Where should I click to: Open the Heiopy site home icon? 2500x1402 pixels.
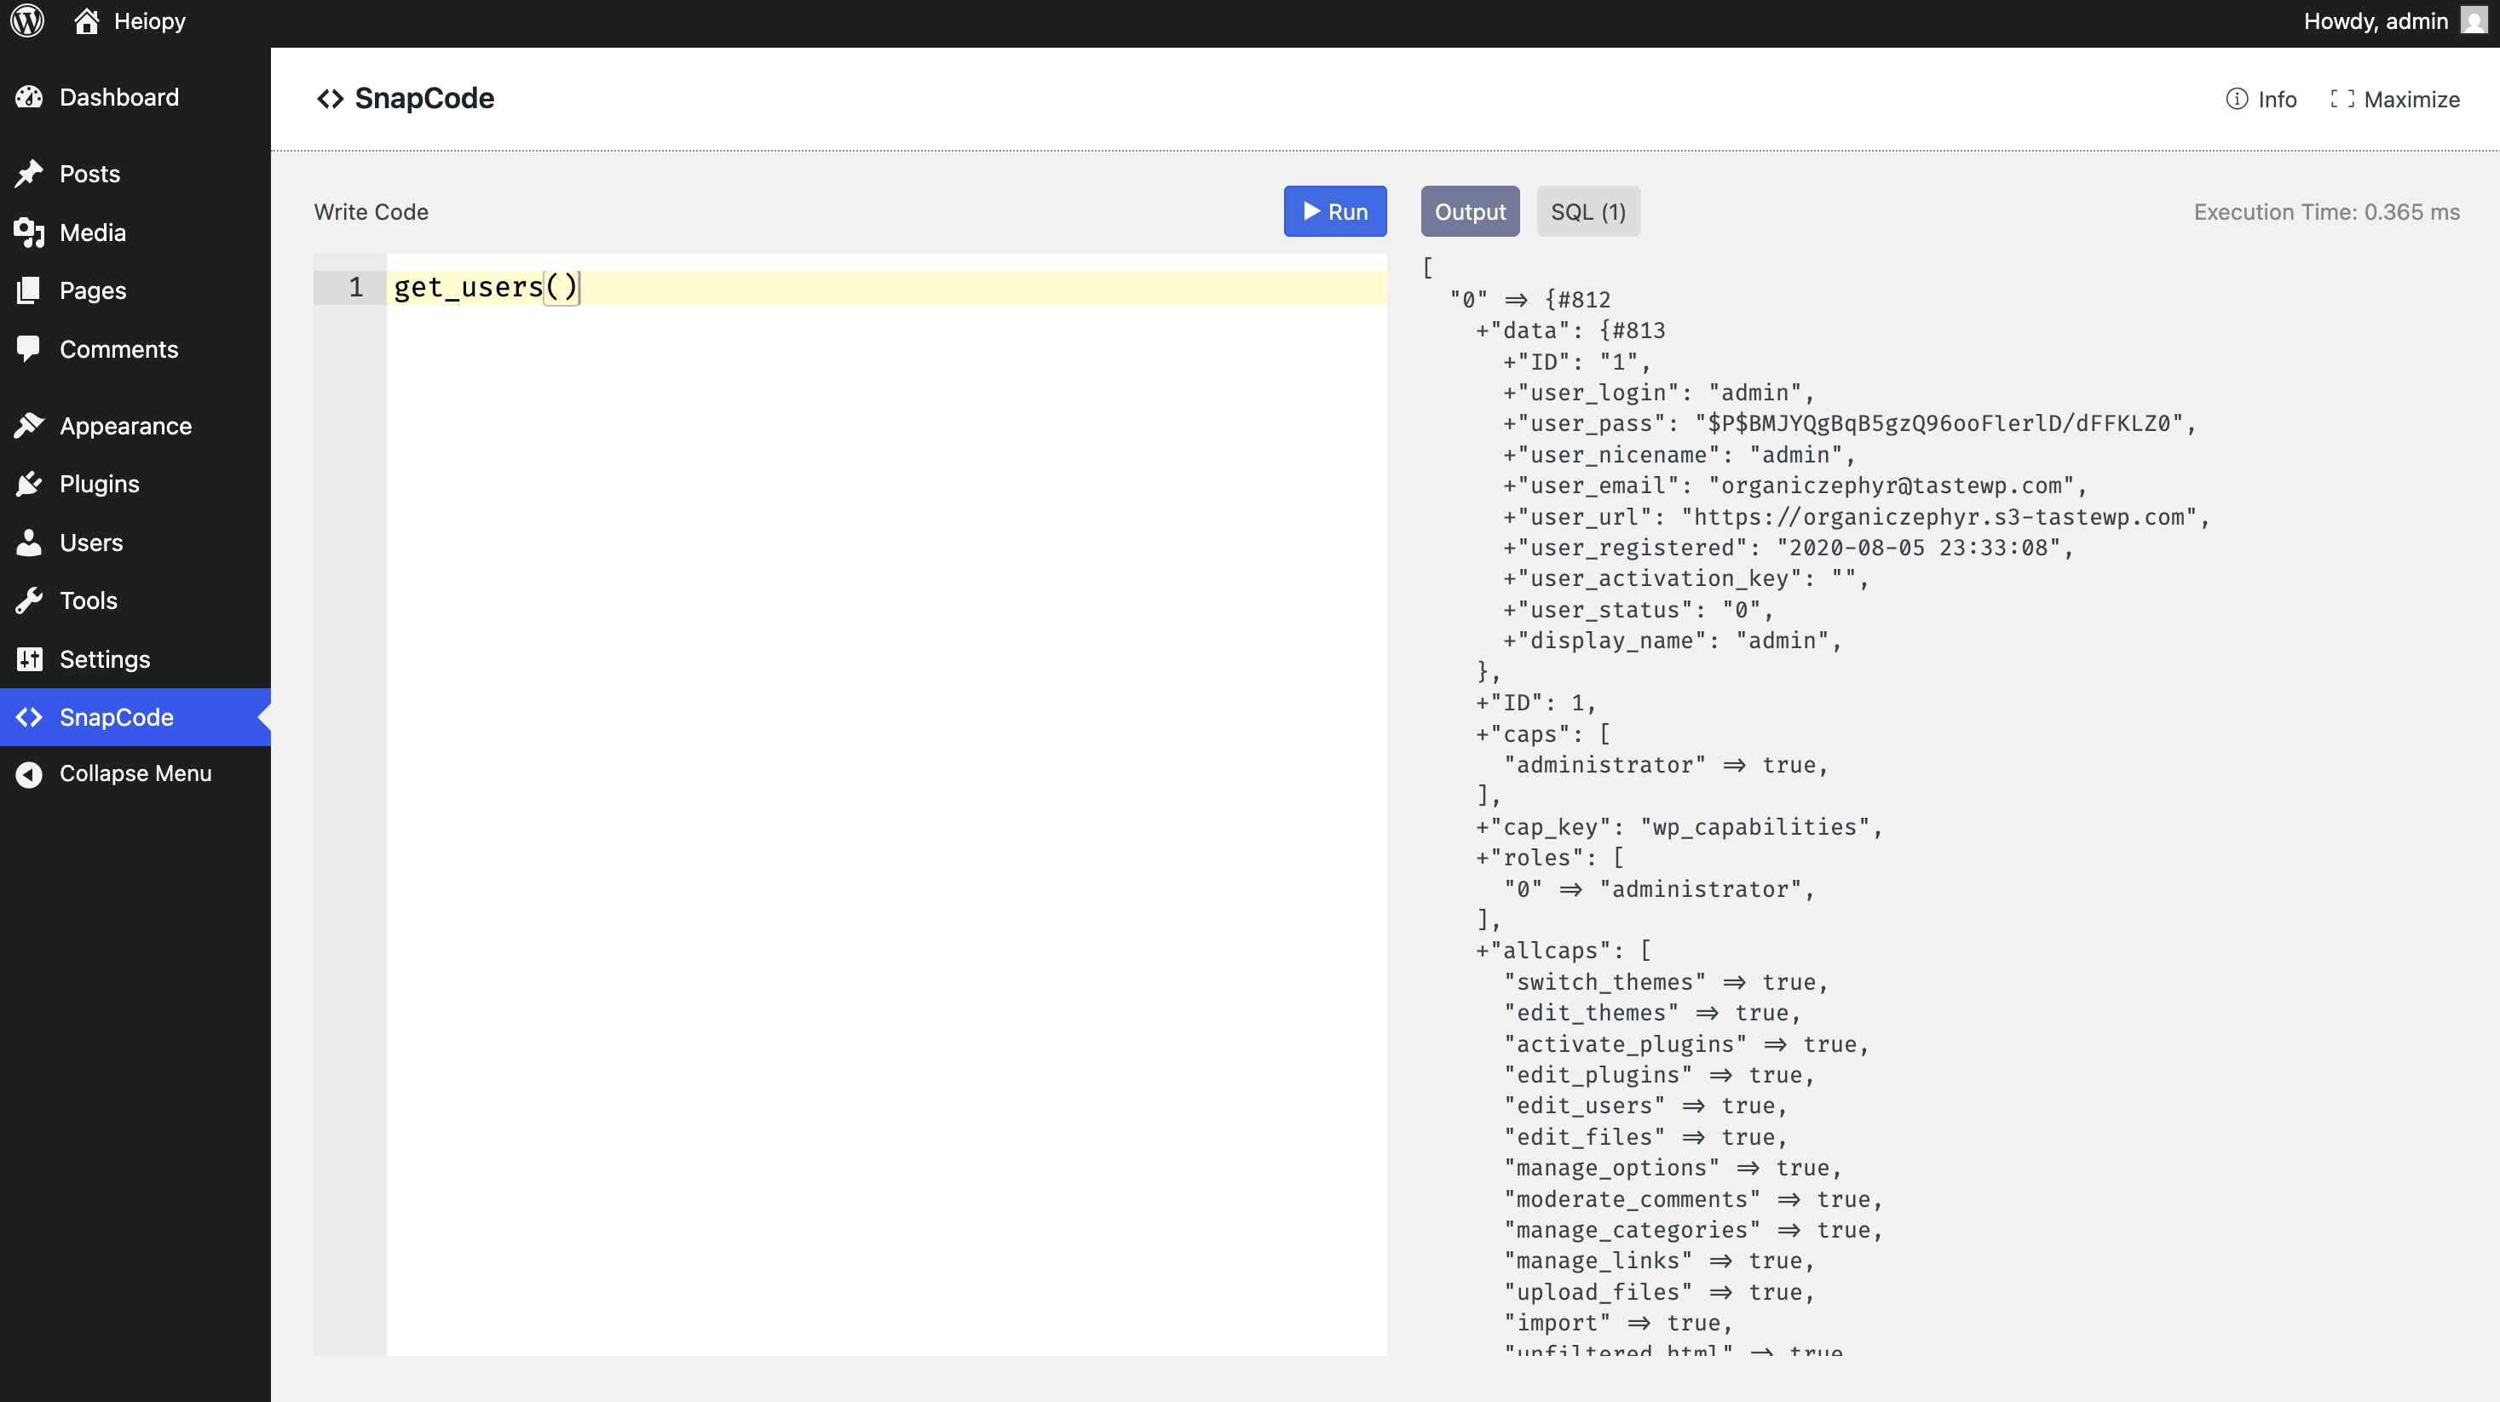pos(86,21)
